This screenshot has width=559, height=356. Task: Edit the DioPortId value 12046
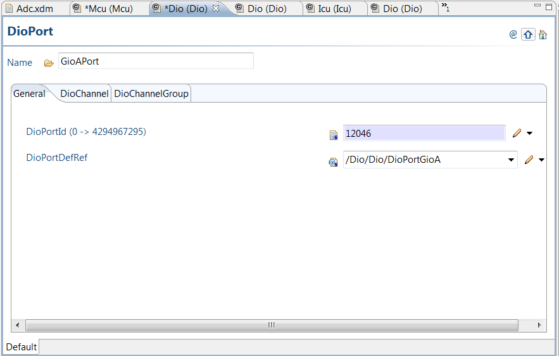point(424,134)
